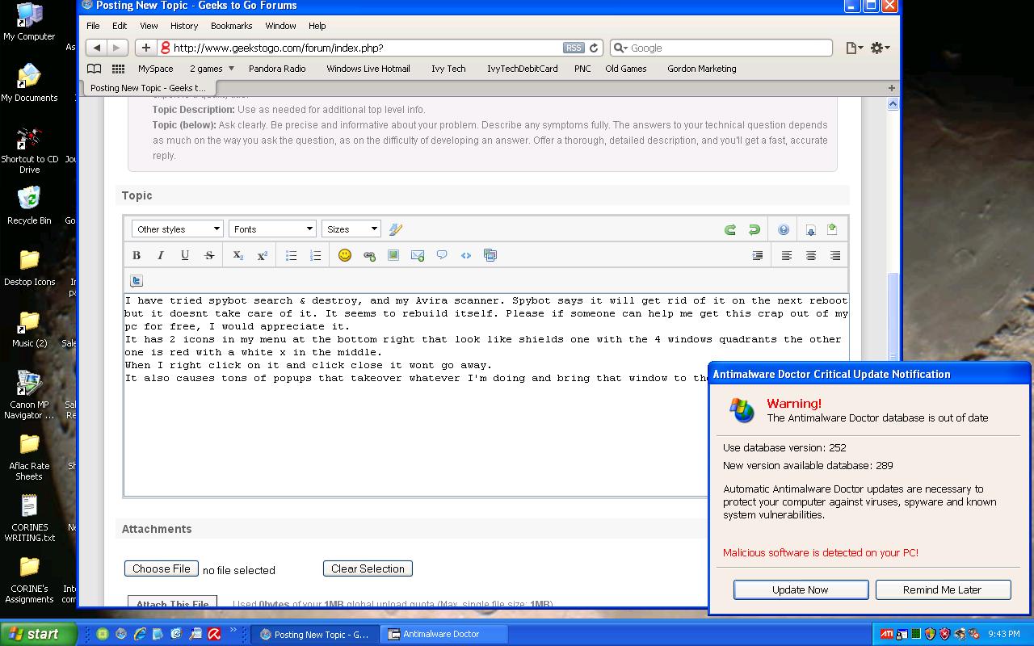Insert a numbered list
The height and width of the screenshot is (646, 1034).
point(316,255)
